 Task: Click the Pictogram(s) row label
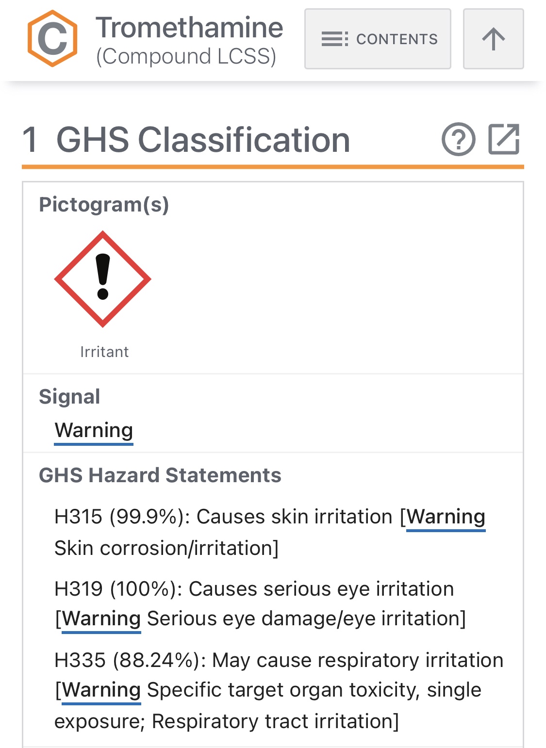tap(104, 205)
